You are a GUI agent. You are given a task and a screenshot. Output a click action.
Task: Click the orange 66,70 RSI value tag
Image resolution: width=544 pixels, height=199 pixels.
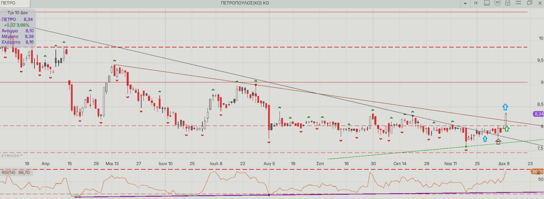tap(537, 171)
